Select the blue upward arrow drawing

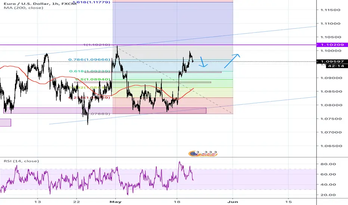tap(232, 61)
